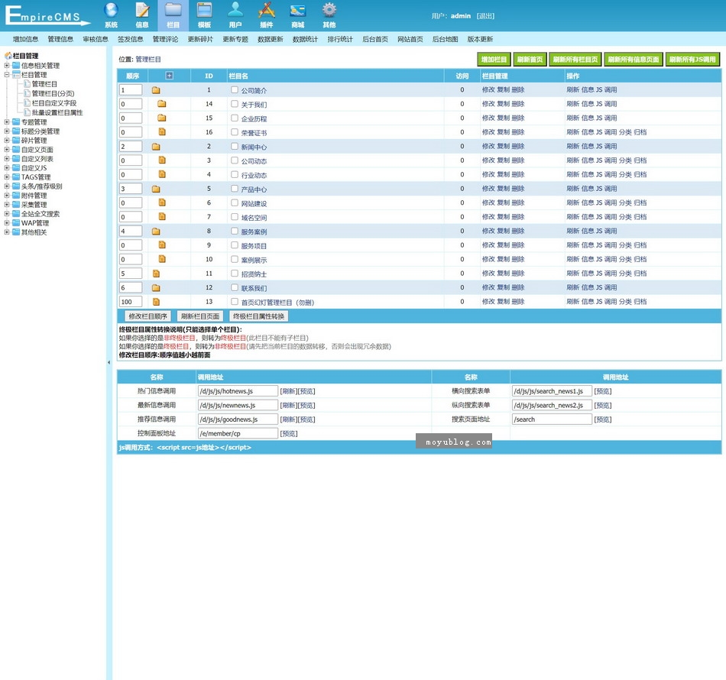Image resolution: width=726 pixels, height=680 pixels.
Task: Open 管理评论 in the submenu bar
Action: pyautogui.click(x=165, y=39)
